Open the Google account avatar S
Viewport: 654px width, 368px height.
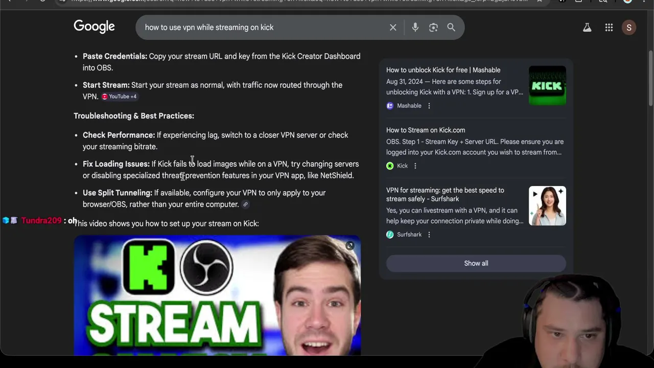click(x=629, y=28)
